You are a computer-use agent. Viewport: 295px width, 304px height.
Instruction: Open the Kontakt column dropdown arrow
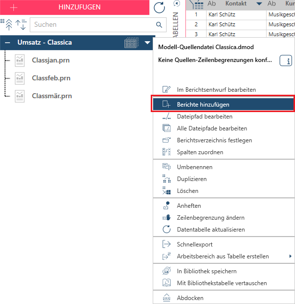click(259, 3)
